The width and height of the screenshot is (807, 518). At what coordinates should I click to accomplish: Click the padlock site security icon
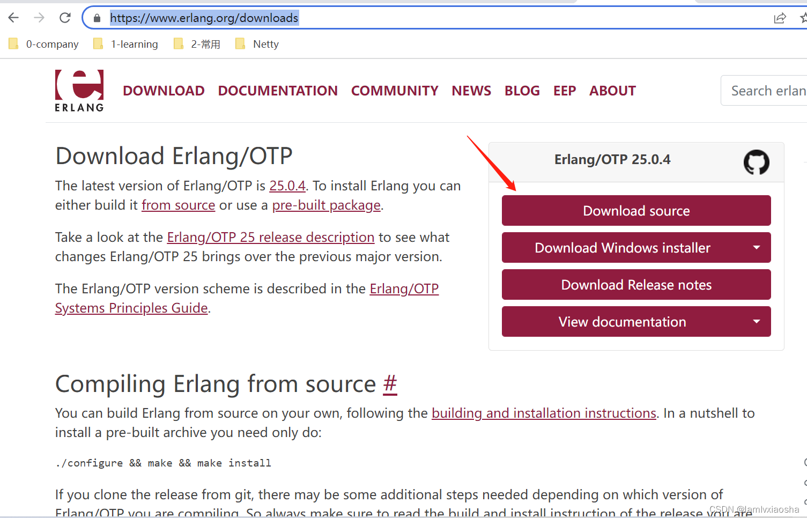coord(97,18)
